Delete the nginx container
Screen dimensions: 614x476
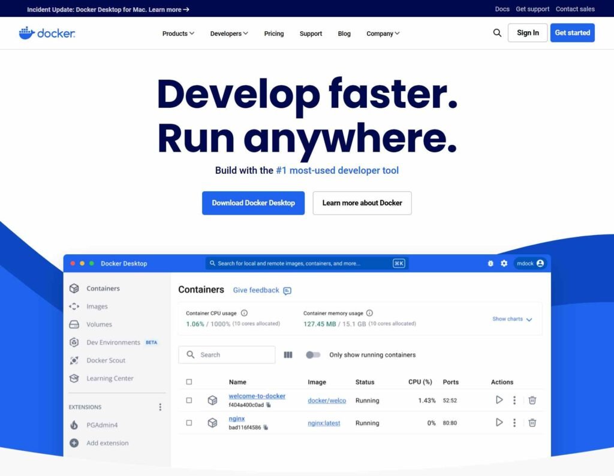pos(532,423)
